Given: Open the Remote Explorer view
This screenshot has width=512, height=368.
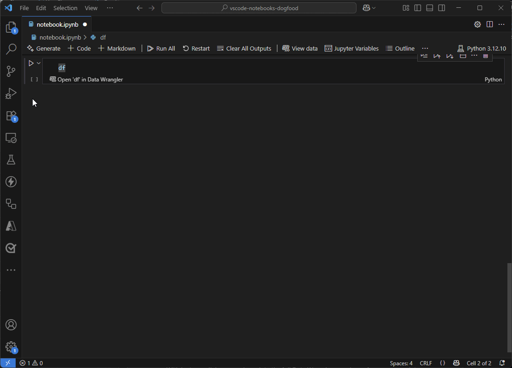Looking at the screenshot, I should tap(11, 138).
